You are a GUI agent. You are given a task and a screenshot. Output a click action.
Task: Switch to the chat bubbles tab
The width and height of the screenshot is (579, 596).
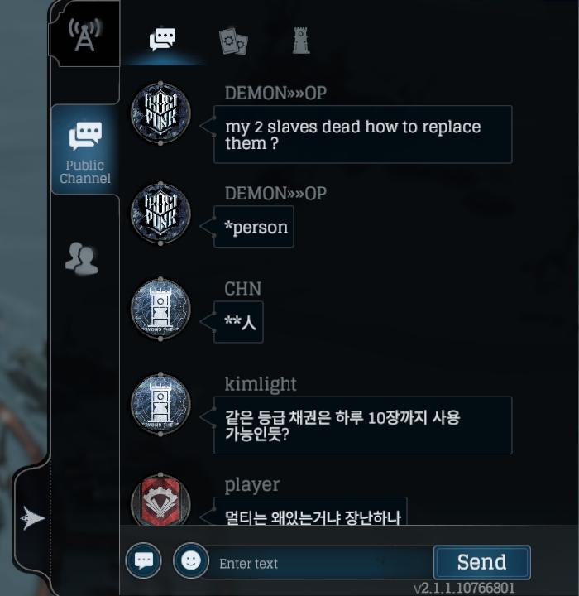point(163,39)
